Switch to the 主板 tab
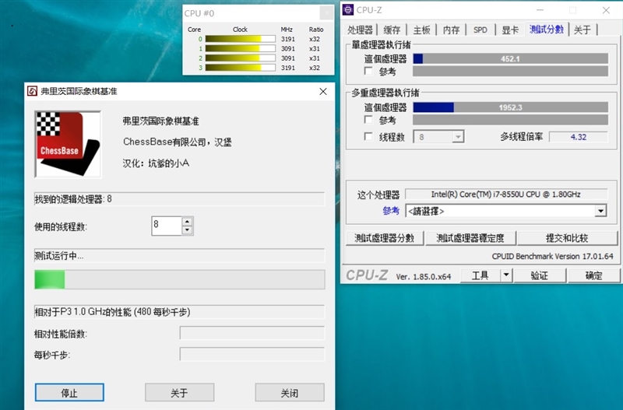Image resolution: width=623 pixels, height=410 pixels. (x=421, y=30)
